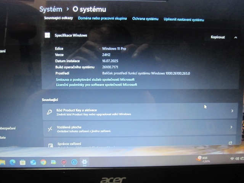The image size is (244, 183).
Task: Launch Microsoft Edge from the taskbar
Action: click(13, 162)
